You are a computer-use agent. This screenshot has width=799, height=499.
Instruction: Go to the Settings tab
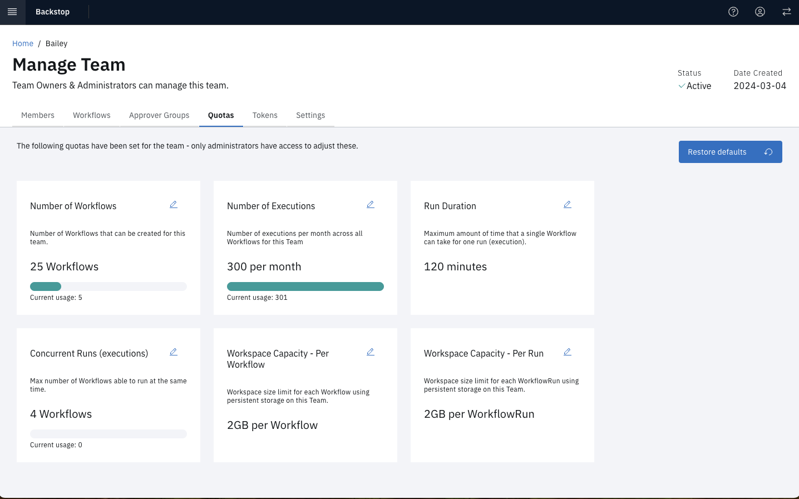[x=310, y=116]
